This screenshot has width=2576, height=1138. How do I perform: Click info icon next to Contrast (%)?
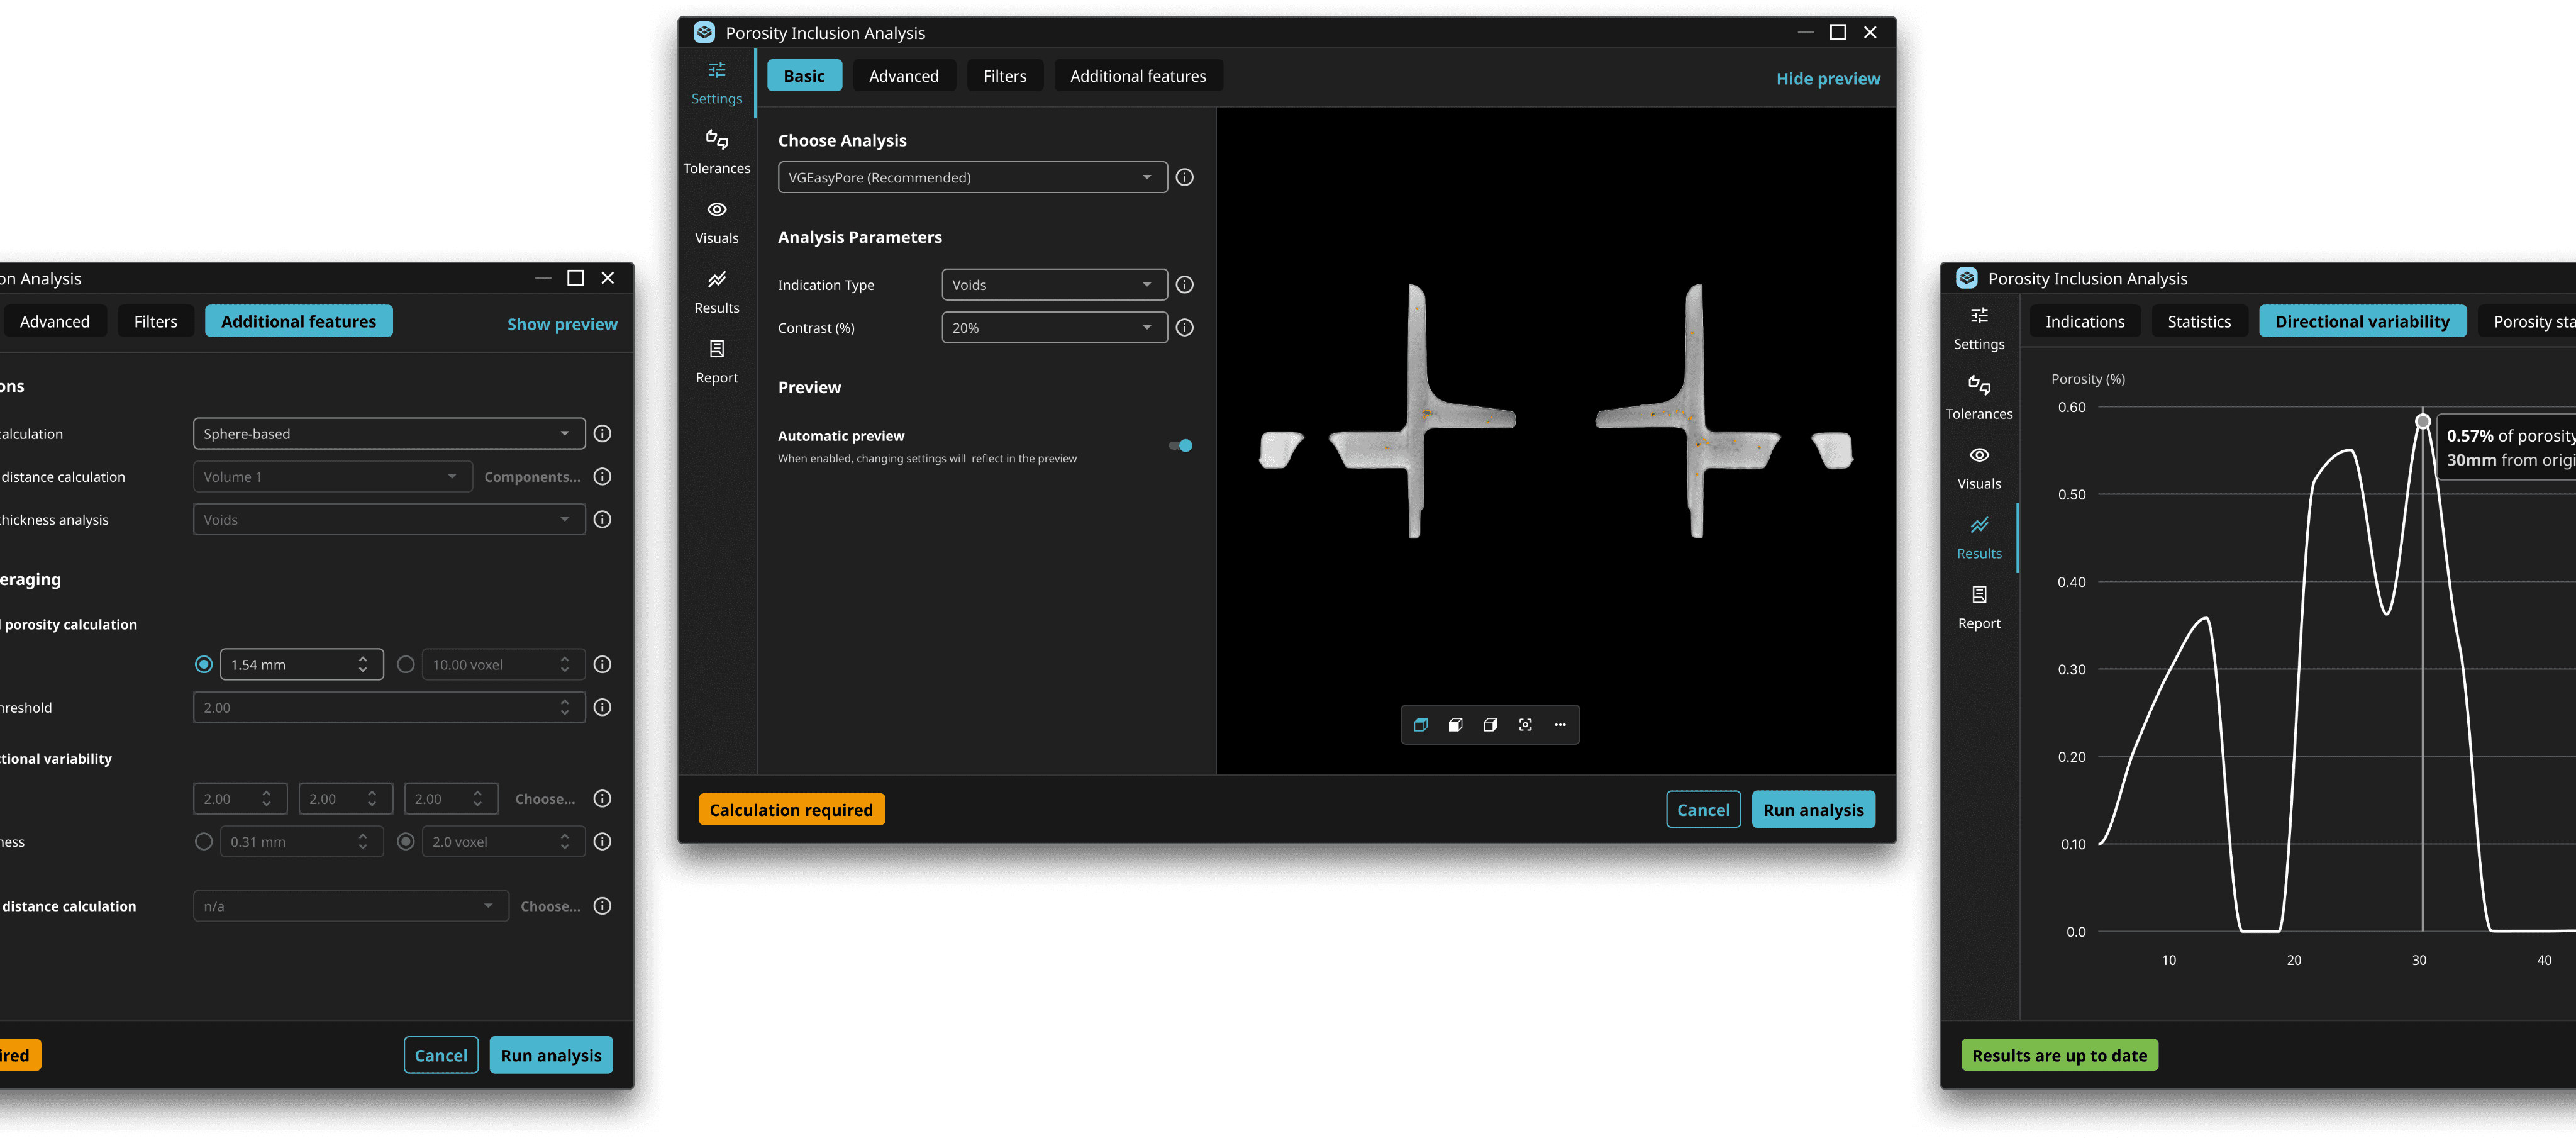pyautogui.click(x=1184, y=328)
